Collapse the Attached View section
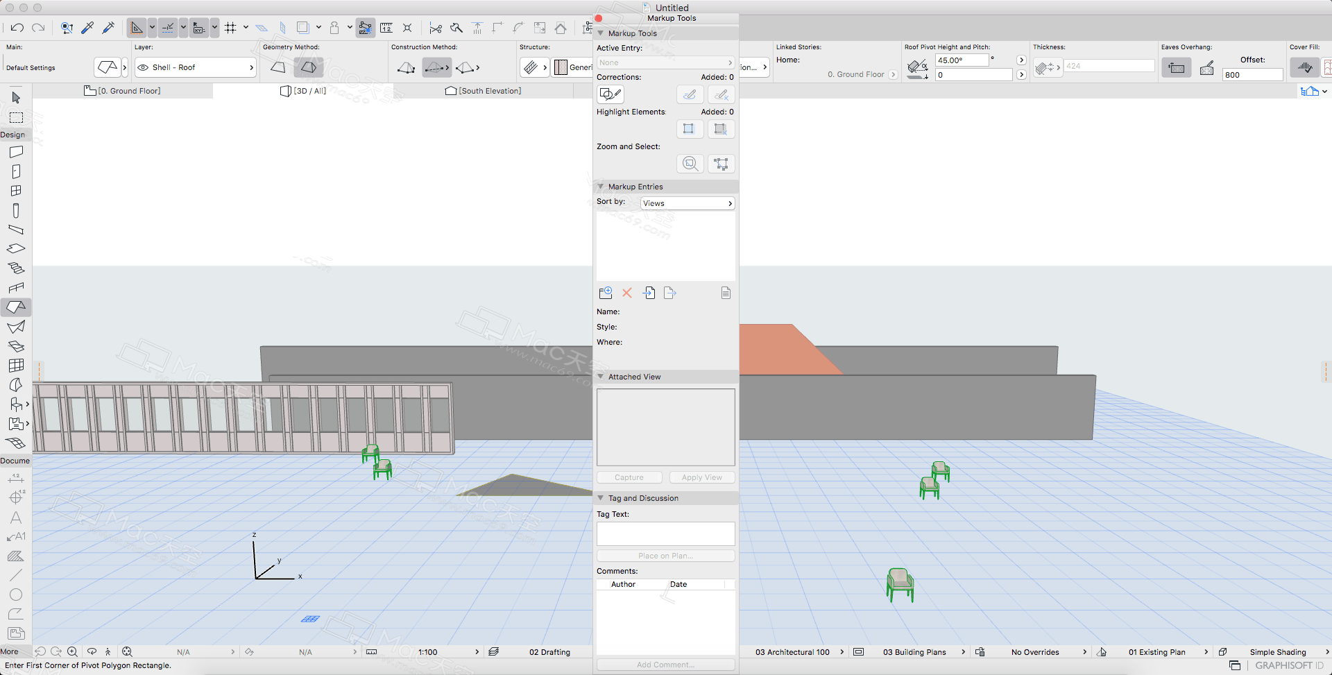The image size is (1332, 675). [x=601, y=377]
